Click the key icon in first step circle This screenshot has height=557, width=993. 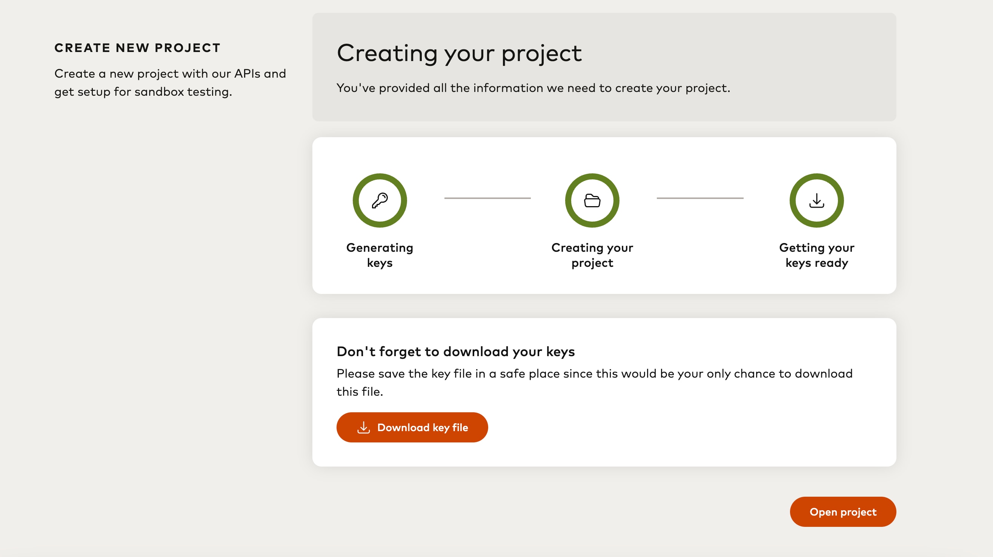point(380,200)
